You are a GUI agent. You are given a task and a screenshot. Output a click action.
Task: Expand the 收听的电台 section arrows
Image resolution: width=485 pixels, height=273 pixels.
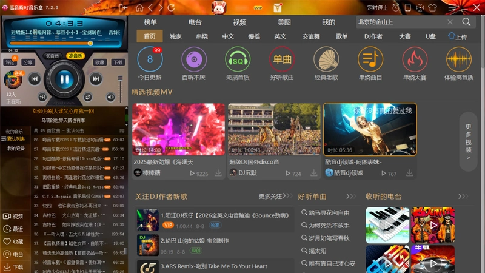(463, 196)
